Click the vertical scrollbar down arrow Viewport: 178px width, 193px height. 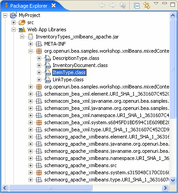(x=173, y=180)
